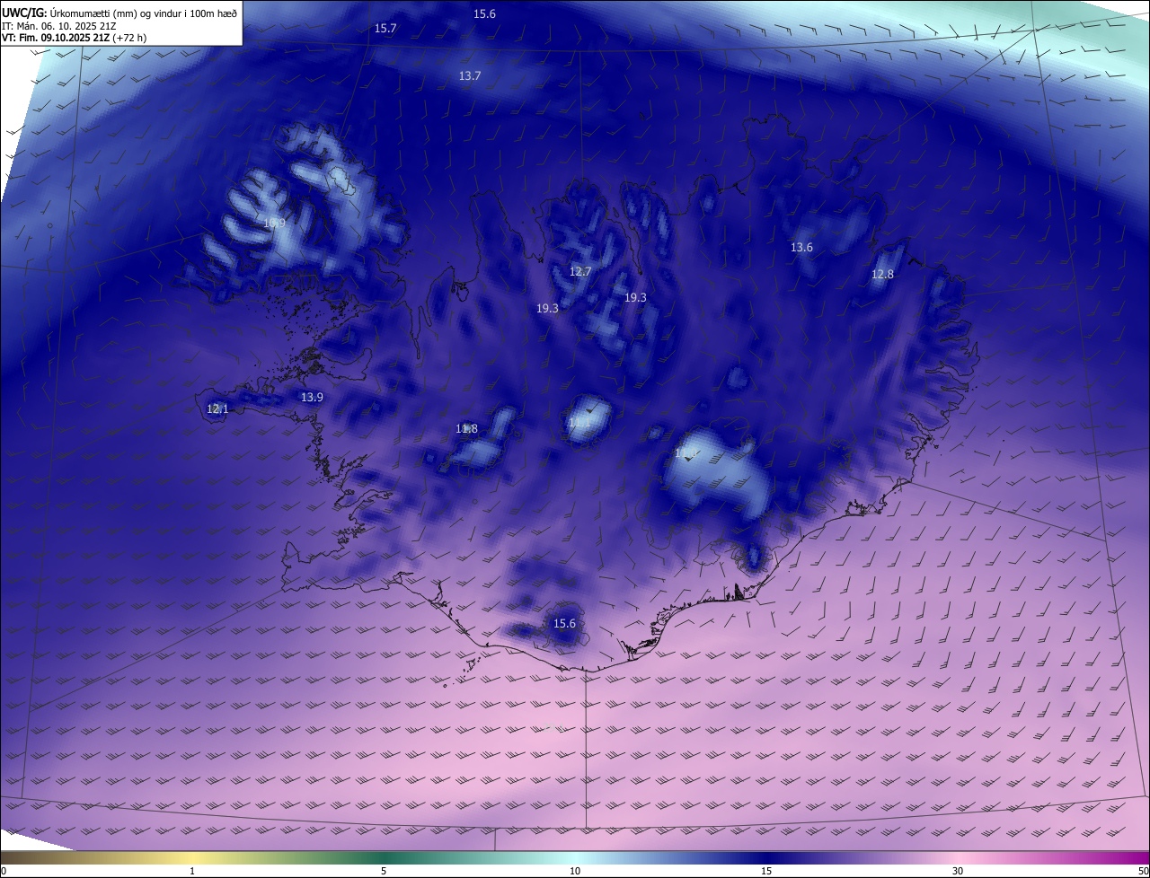1150x878 pixels.
Task: Click the 50 label ending the color scale
Action: click(x=1142, y=871)
